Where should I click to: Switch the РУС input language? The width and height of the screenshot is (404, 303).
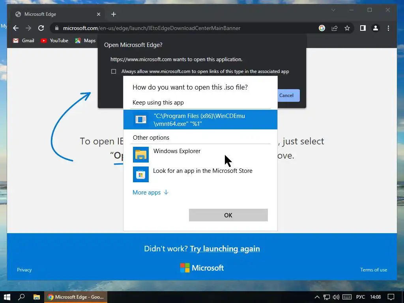click(361, 297)
